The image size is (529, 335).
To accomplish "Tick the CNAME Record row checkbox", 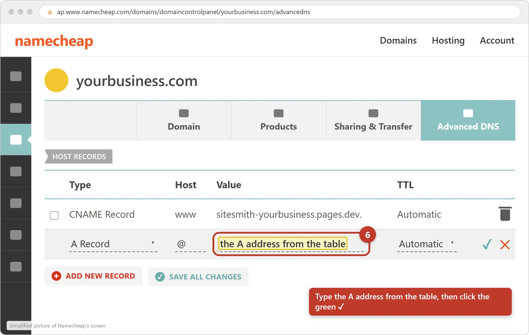I will [54, 215].
